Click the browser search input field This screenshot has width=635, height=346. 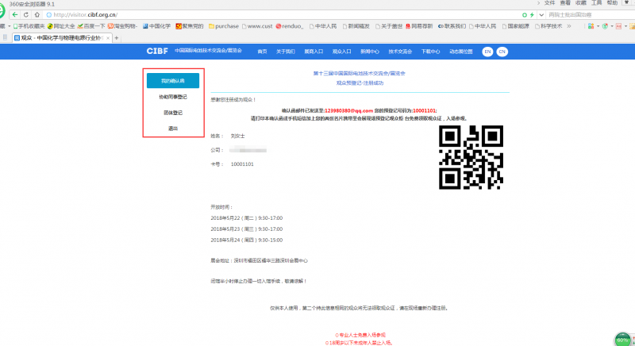coord(587,15)
